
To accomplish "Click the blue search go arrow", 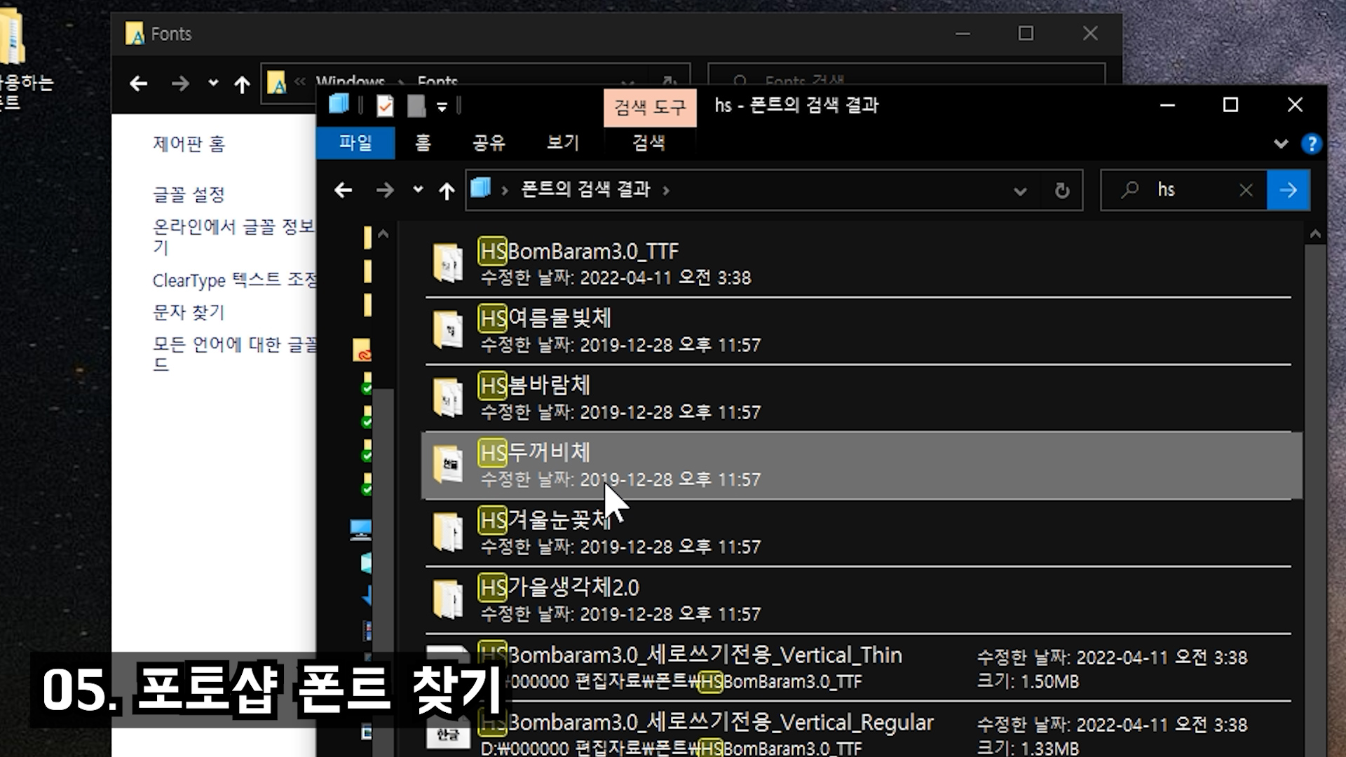I will tap(1288, 191).
